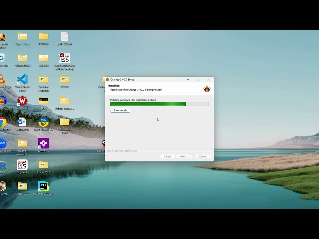Image resolution: width=319 pixels, height=239 pixels.
Task: Click Show details in Orange Setup
Action: 120,110
